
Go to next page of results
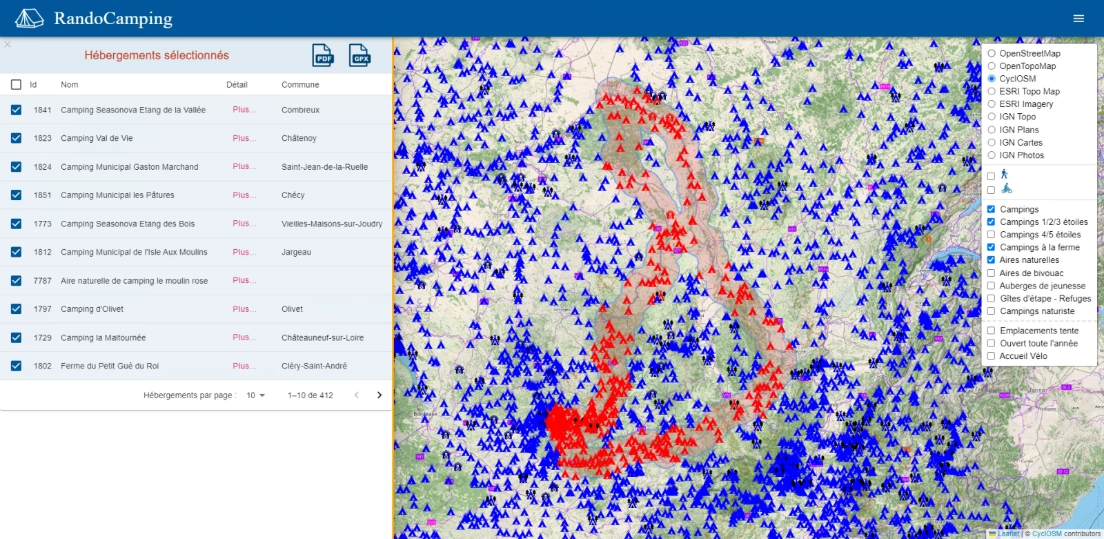coord(379,395)
